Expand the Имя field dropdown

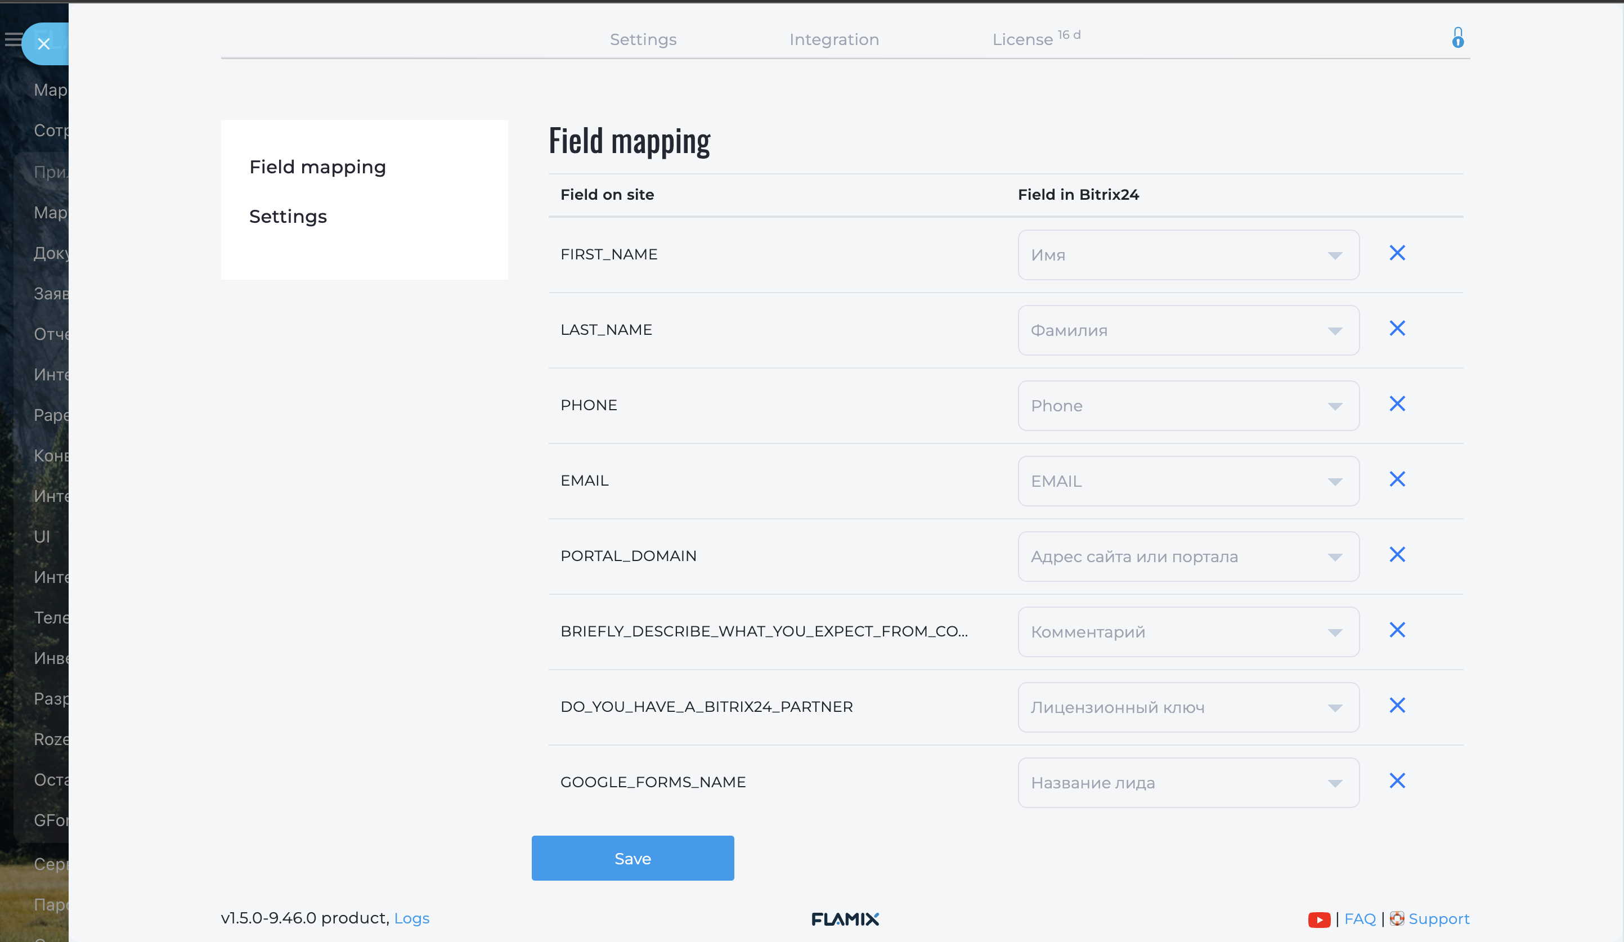click(x=1188, y=255)
